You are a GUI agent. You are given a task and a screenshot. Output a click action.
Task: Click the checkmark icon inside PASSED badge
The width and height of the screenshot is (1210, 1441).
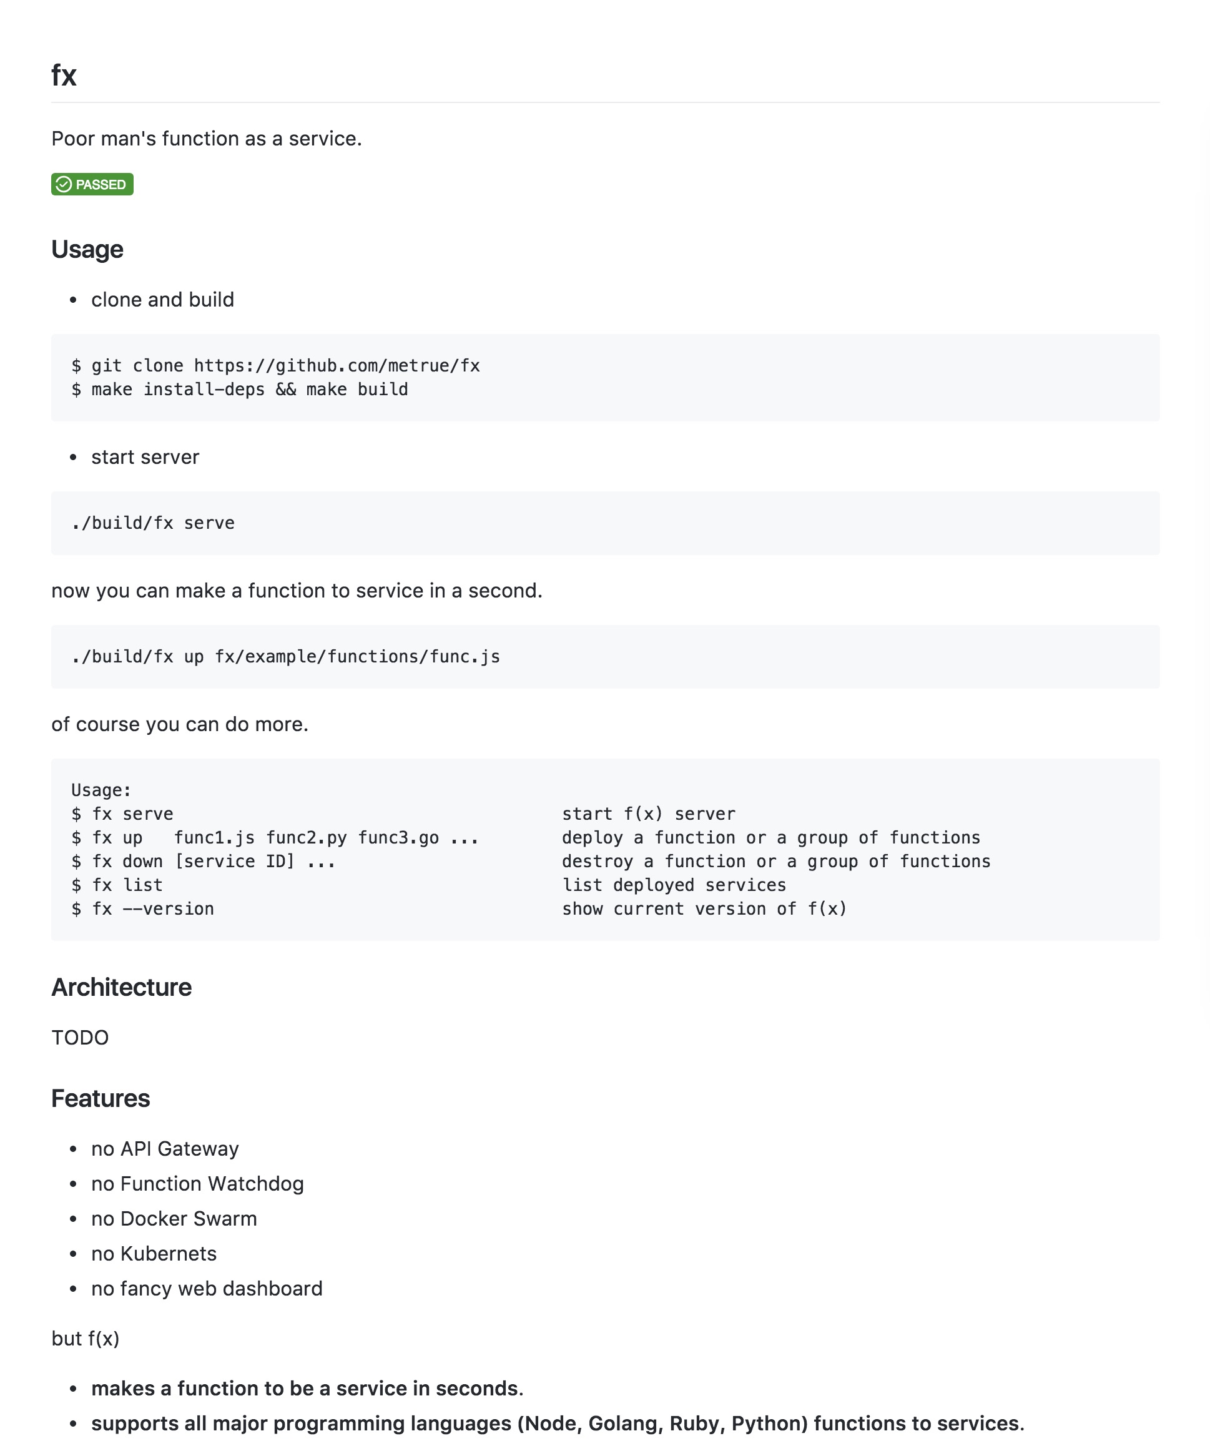pyautogui.click(x=64, y=184)
